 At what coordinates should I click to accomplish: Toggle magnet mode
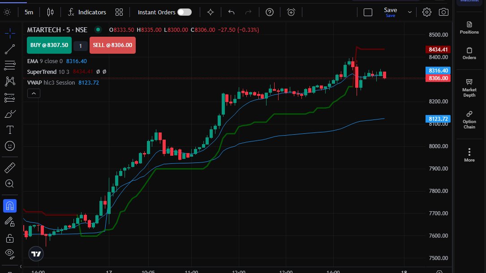(10, 206)
